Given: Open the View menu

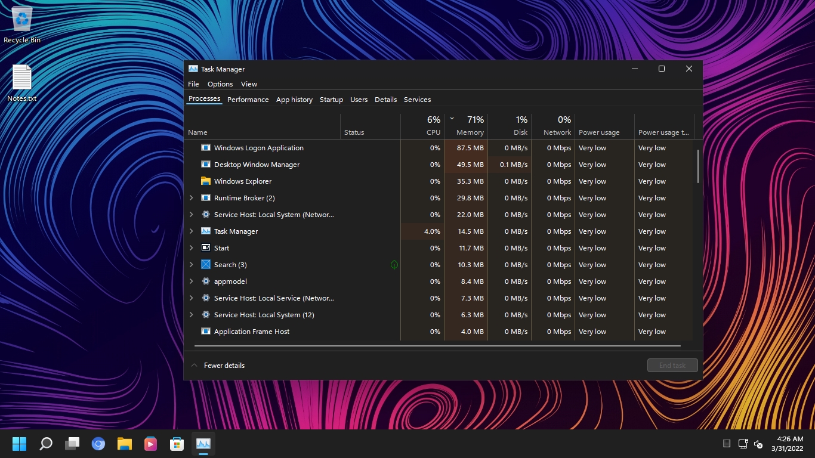Looking at the screenshot, I should (x=249, y=84).
